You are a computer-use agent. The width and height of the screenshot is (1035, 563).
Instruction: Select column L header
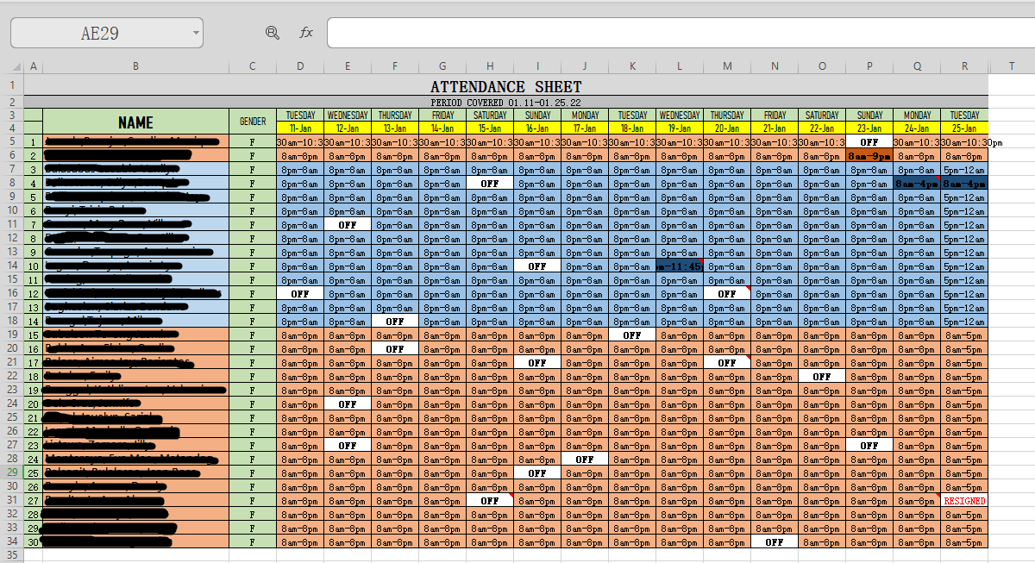pyautogui.click(x=680, y=66)
